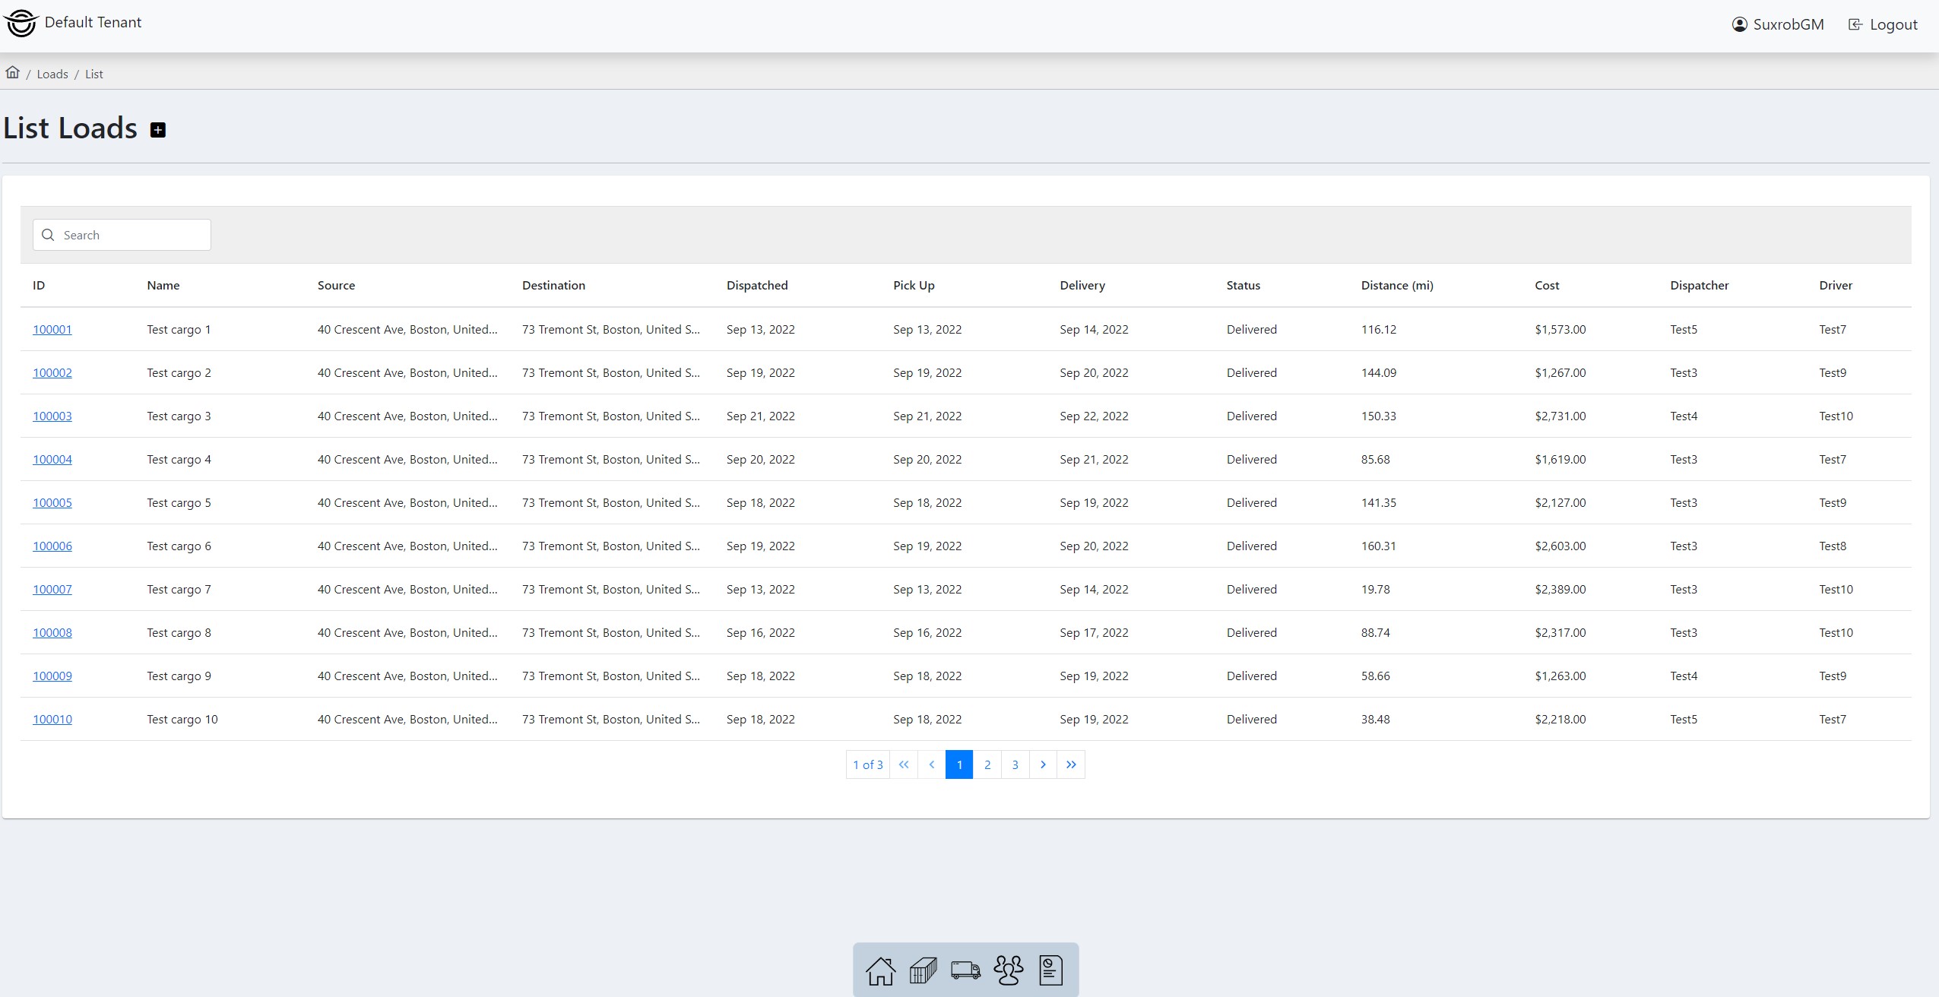Go to previous page using single chevron
Image resolution: width=1939 pixels, height=997 pixels.
pyautogui.click(x=932, y=764)
